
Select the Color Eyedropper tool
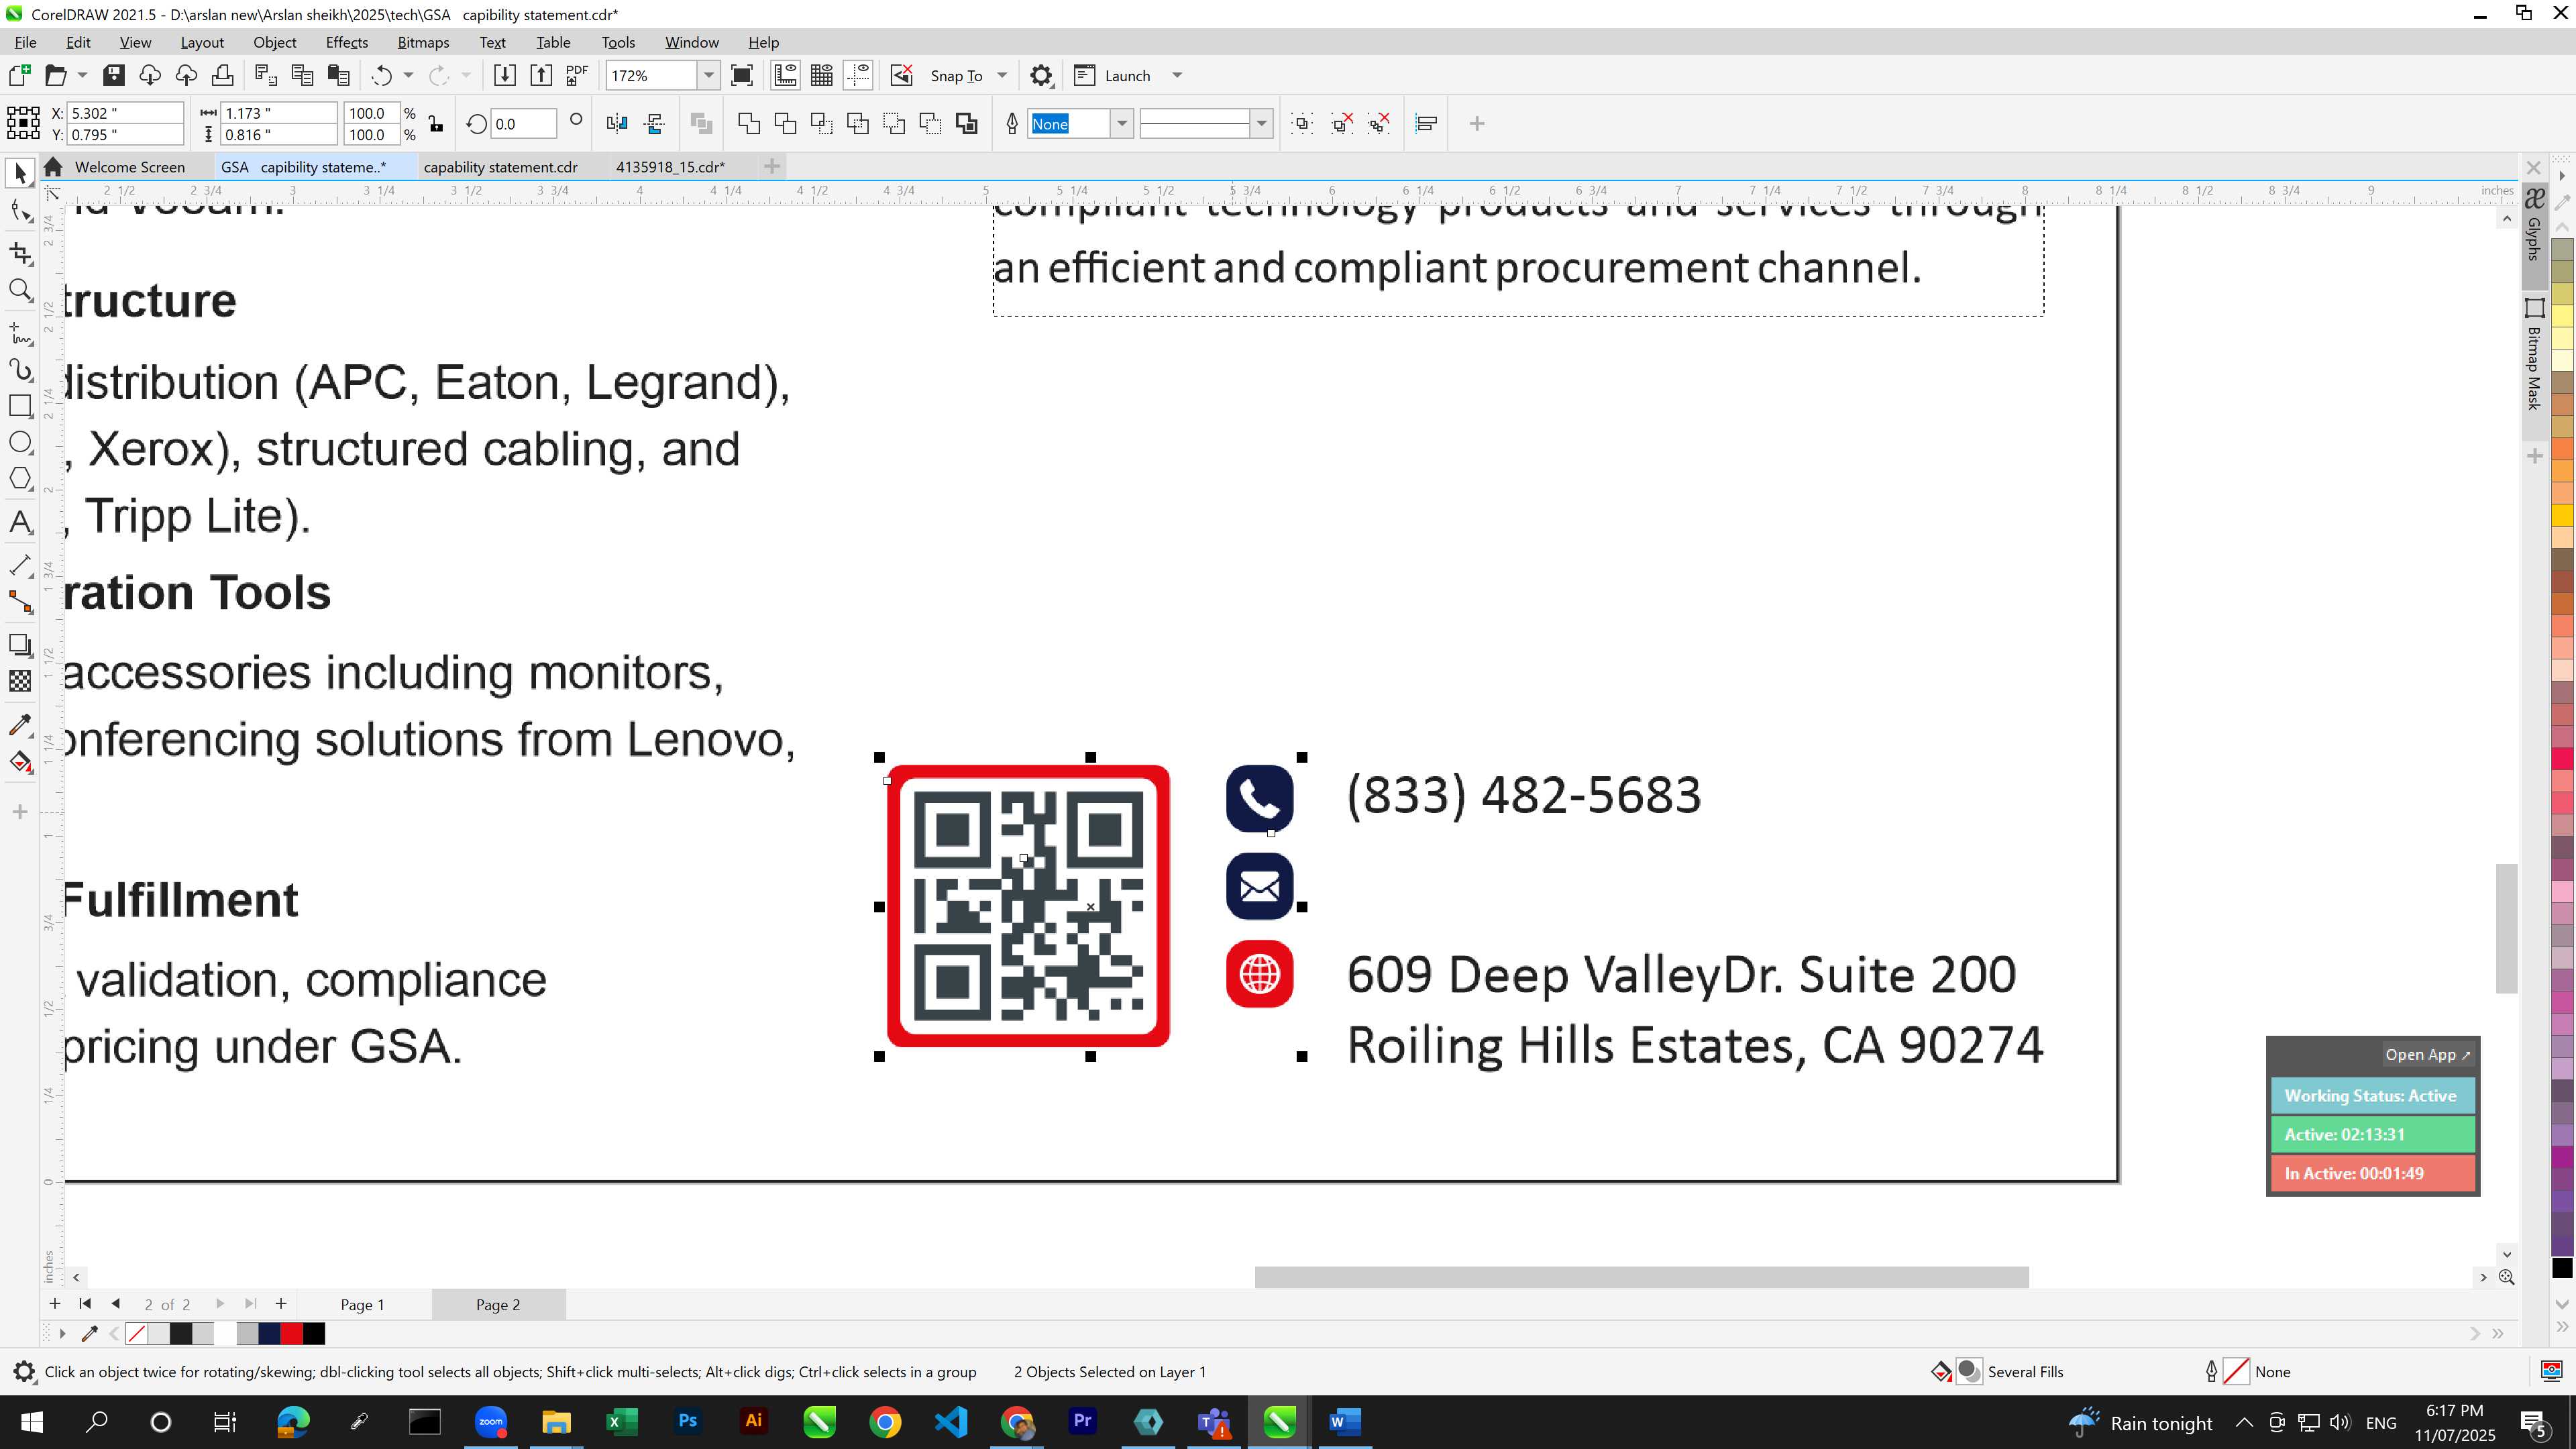click(20, 725)
